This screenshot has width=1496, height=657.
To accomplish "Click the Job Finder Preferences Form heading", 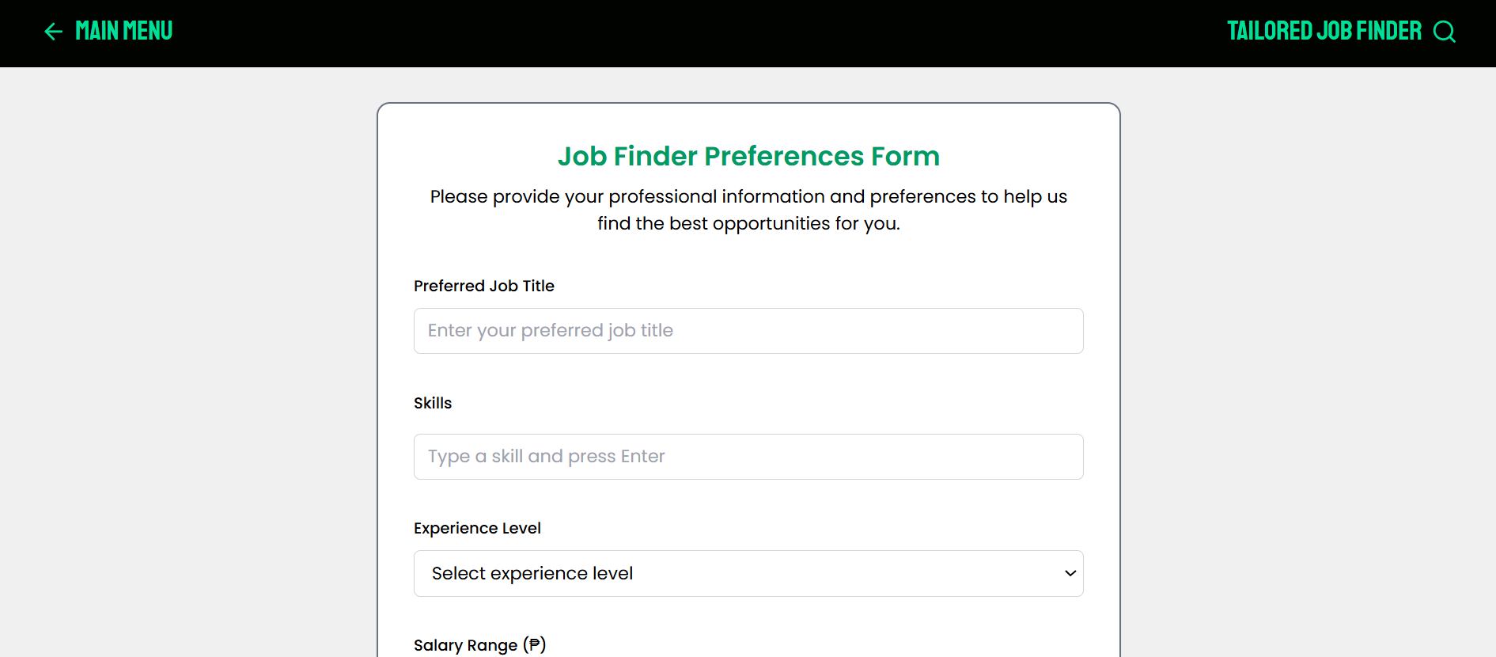I will point(748,156).
